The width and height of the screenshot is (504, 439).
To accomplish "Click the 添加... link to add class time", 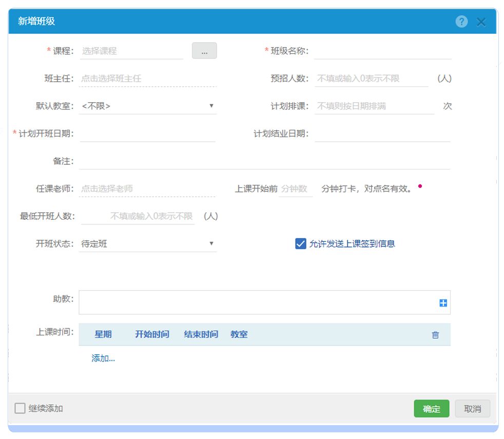I will tap(103, 358).
